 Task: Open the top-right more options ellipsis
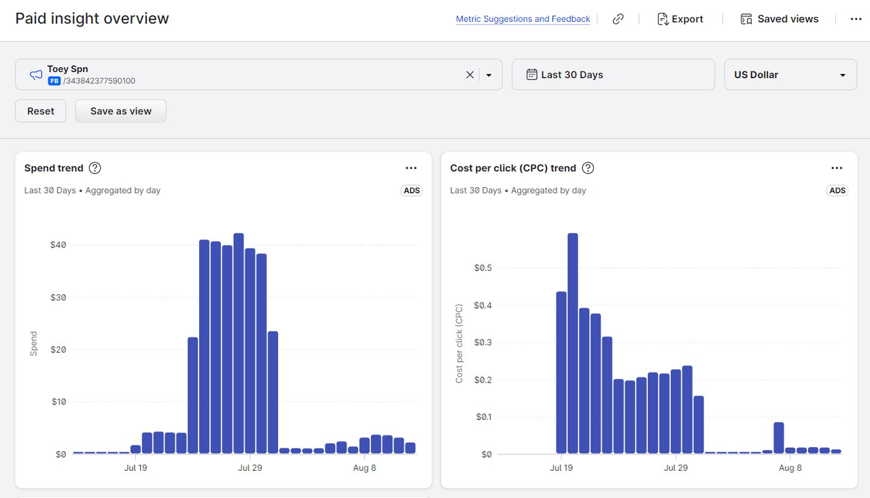coord(856,19)
